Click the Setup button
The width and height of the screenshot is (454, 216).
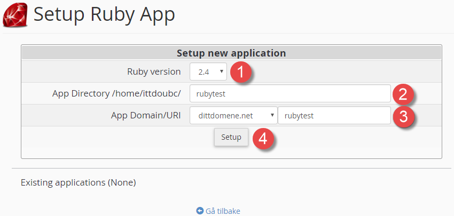pyautogui.click(x=231, y=137)
